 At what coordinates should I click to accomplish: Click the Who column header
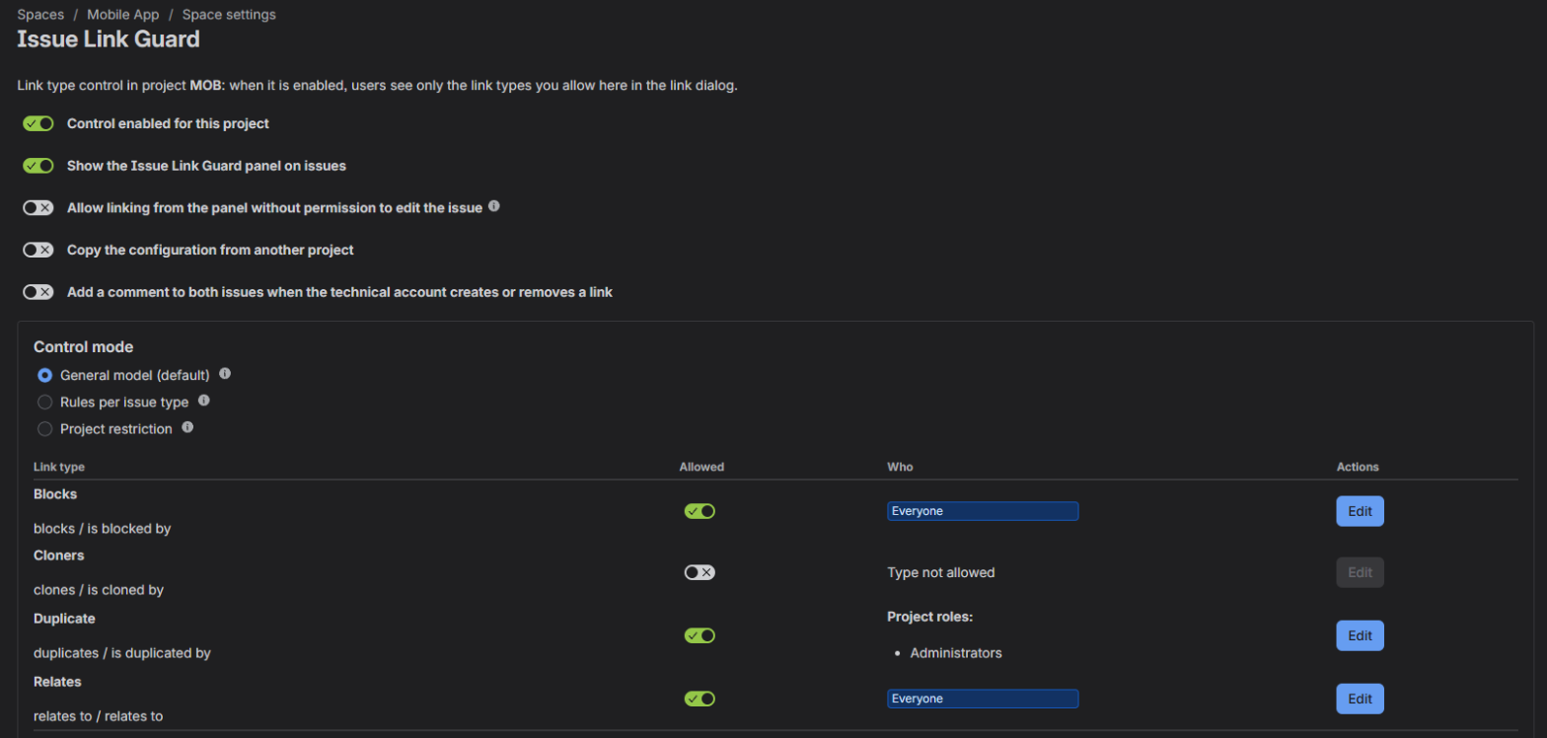tap(898, 467)
